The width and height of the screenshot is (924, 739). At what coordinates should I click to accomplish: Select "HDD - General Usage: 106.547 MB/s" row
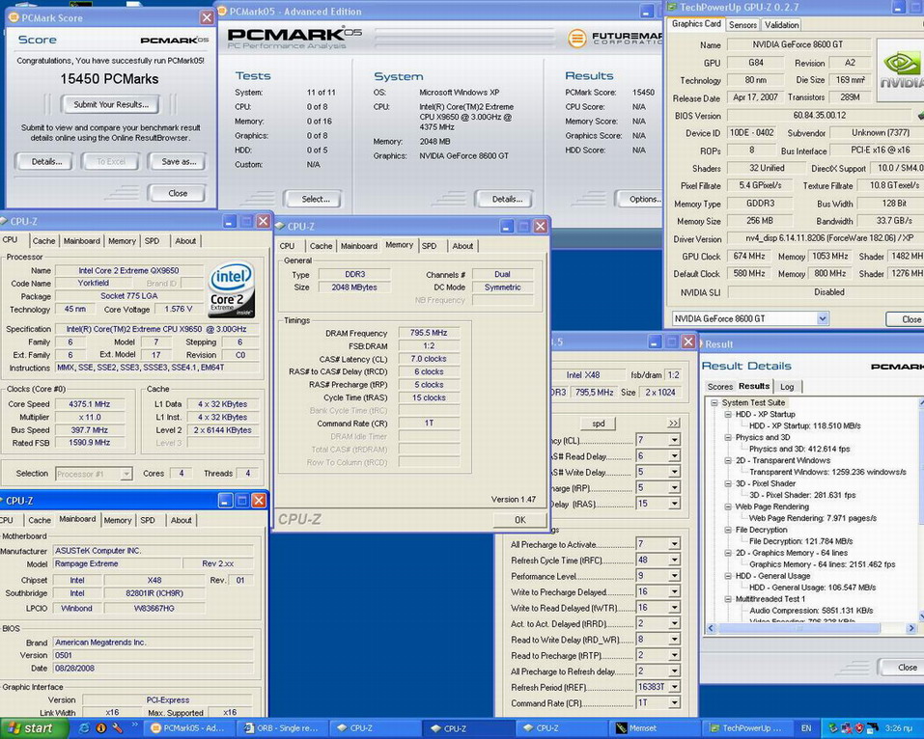tap(812, 588)
